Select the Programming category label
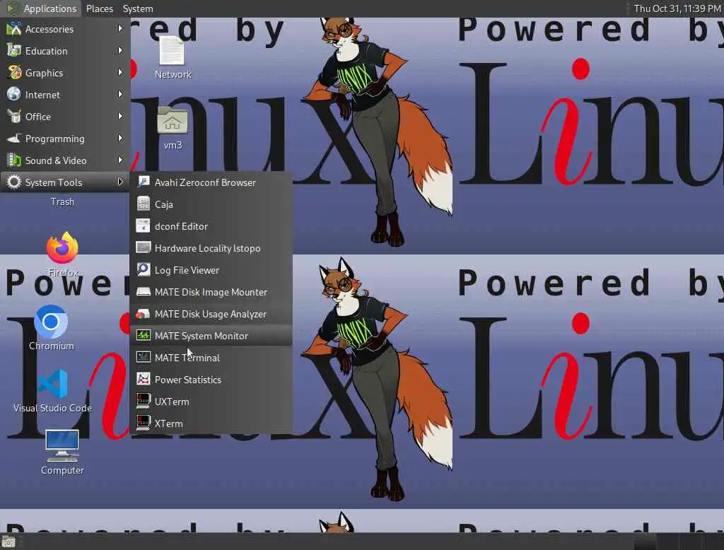 click(55, 139)
